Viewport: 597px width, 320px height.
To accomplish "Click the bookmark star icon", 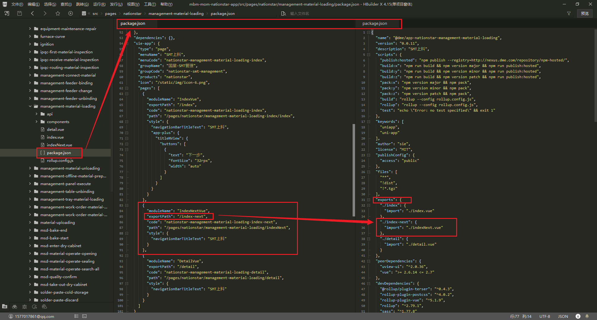I will coord(58,13).
